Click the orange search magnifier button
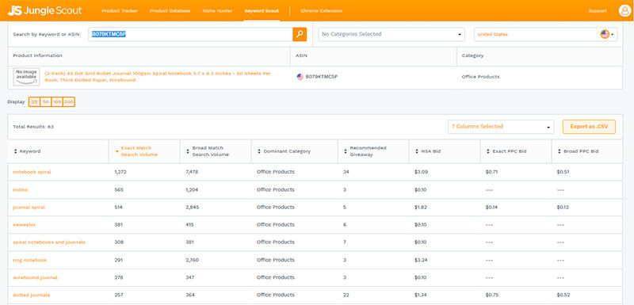Viewport: 634px width, 305px height. coord(300,34)
